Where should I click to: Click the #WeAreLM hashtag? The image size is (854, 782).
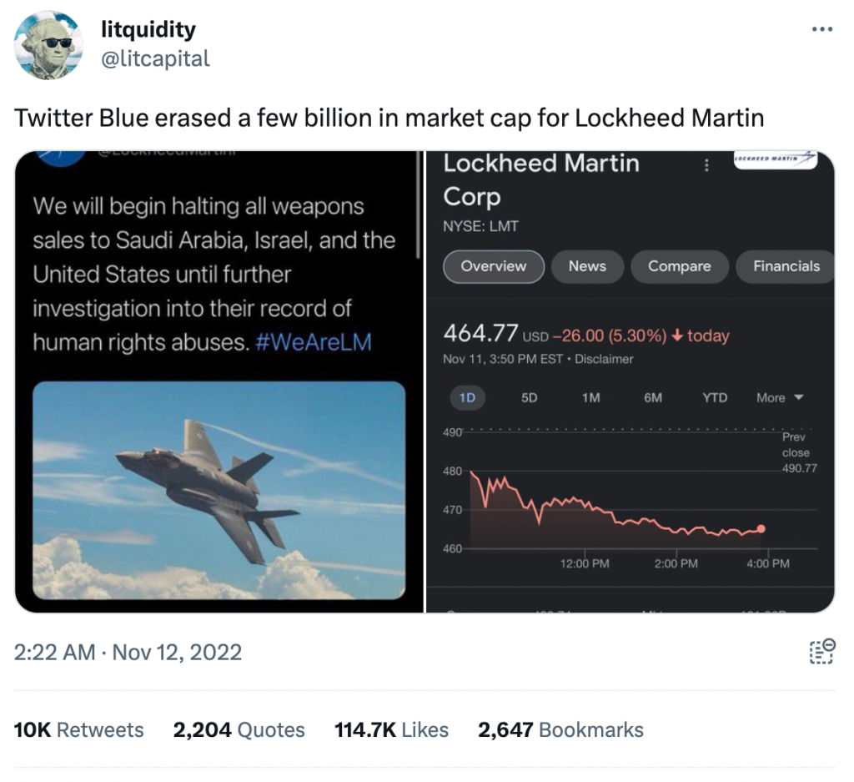[x=314, y=342]
